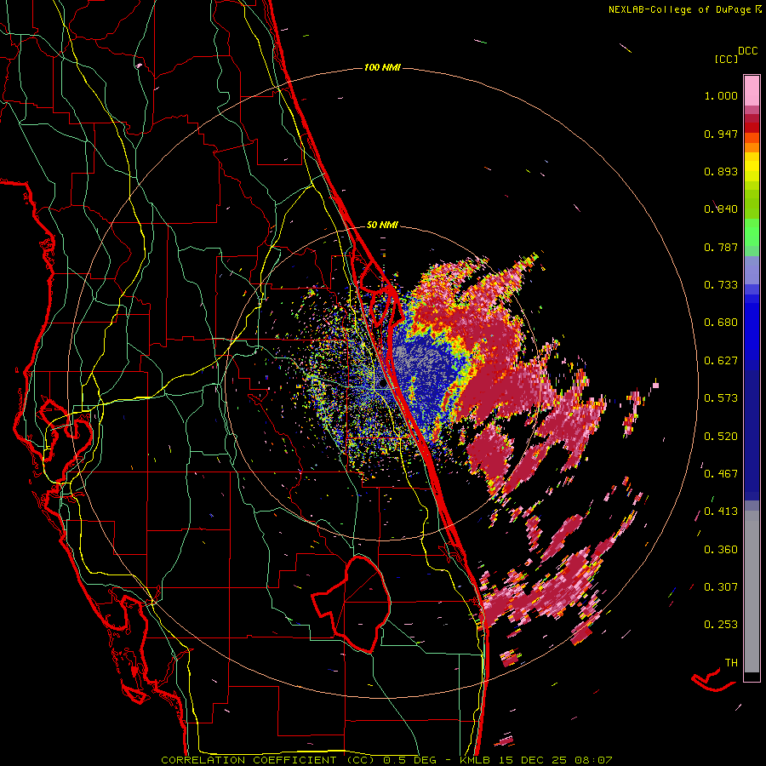This screenshot has width=766, height=766.
Task: Click the 1.000 value on the scale
Action: coord(721,95)
